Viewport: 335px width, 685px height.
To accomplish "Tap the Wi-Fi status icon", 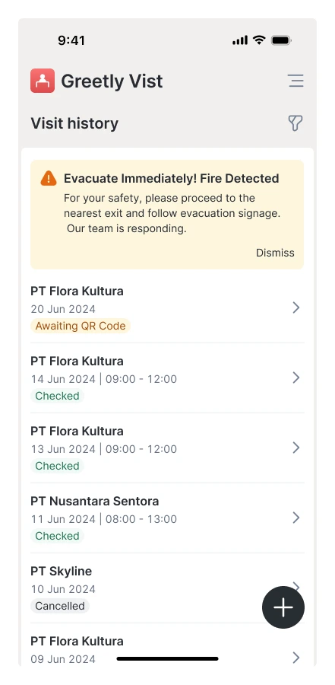I will pyautogui.click(x=259, y=40).
